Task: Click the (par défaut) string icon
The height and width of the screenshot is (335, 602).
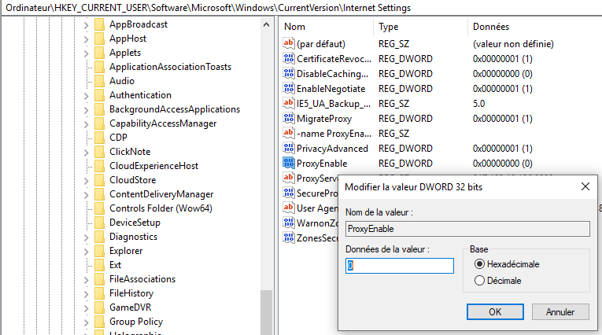Action: click(288, 44)
